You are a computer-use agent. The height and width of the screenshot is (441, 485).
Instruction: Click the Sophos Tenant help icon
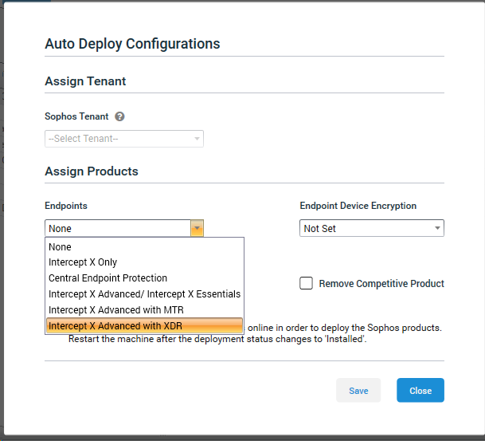119,116
